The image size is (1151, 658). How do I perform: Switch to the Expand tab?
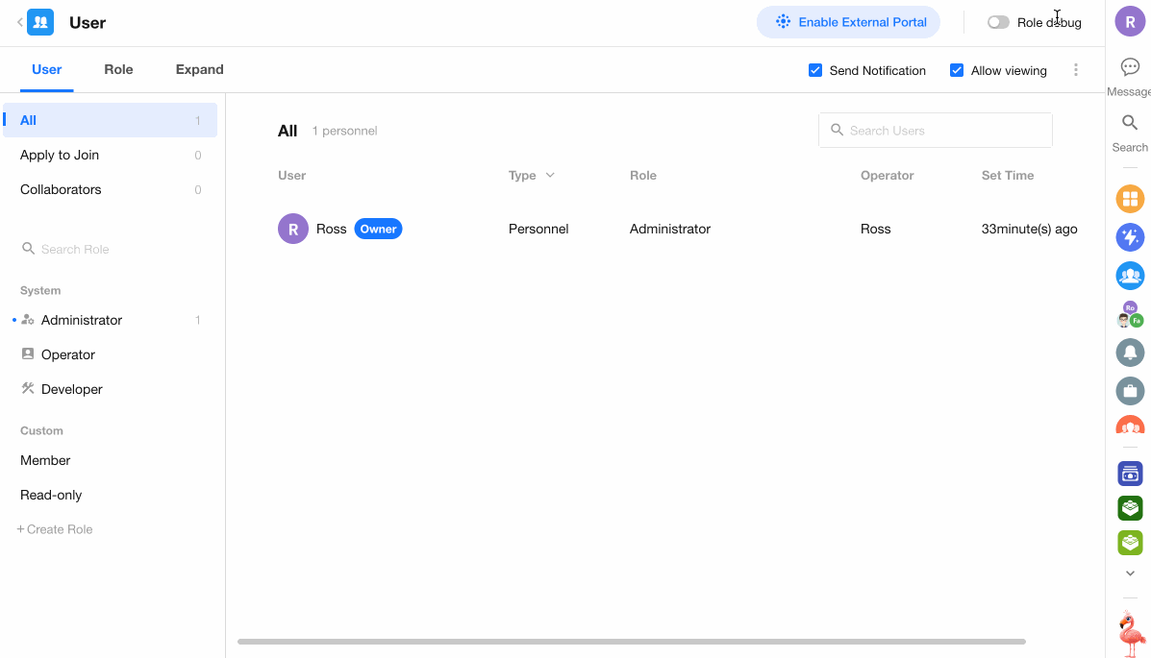click(199, 69)
